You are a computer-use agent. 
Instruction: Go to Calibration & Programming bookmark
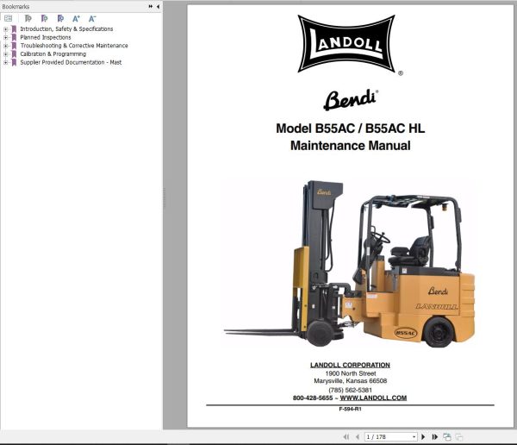click(x=53, y=53)
